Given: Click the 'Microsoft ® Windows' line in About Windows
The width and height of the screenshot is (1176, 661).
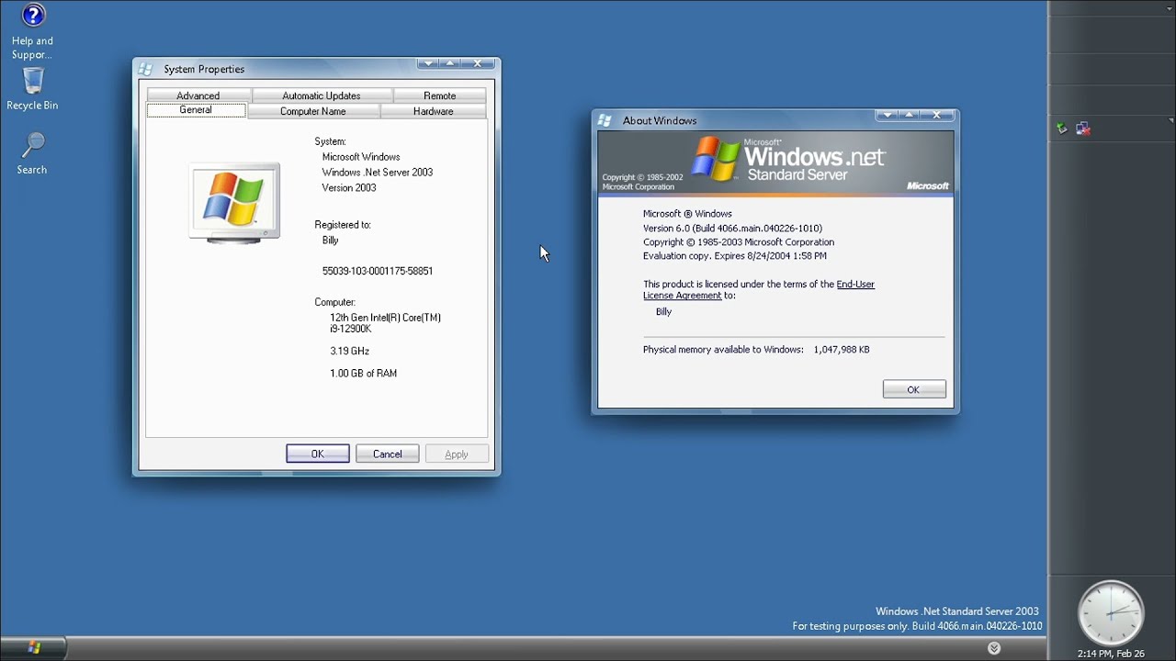Looking at the screenshot, I should coord(687,214).
